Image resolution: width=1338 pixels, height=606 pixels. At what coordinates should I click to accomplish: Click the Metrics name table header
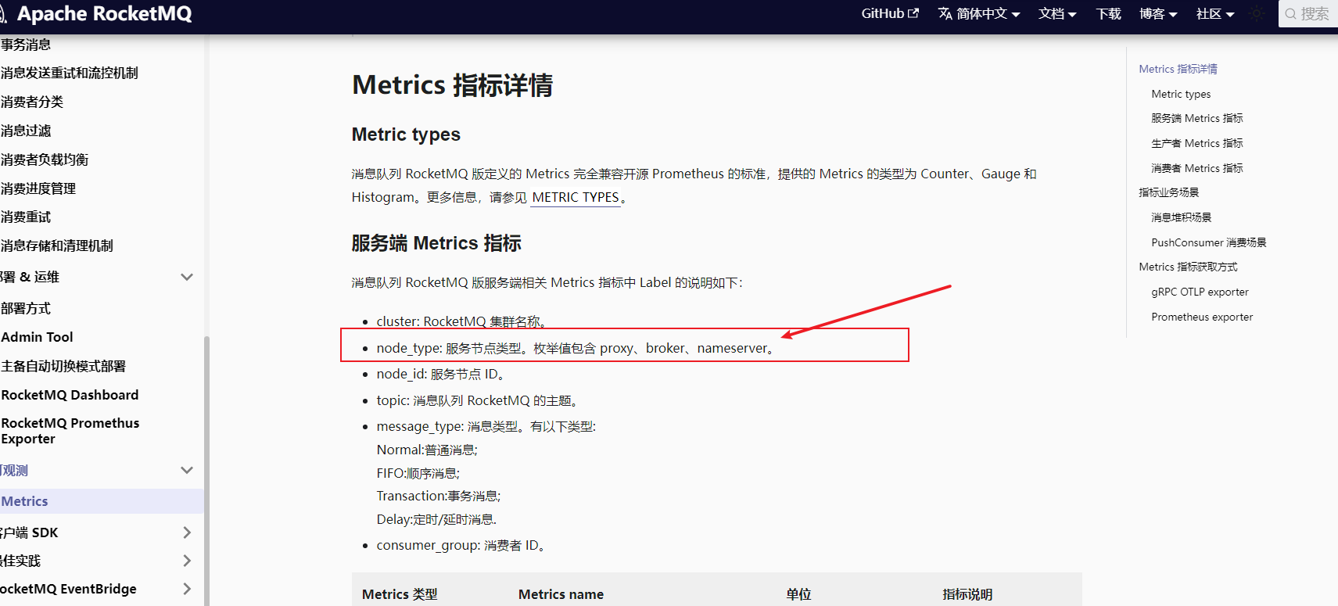point(561,594)
